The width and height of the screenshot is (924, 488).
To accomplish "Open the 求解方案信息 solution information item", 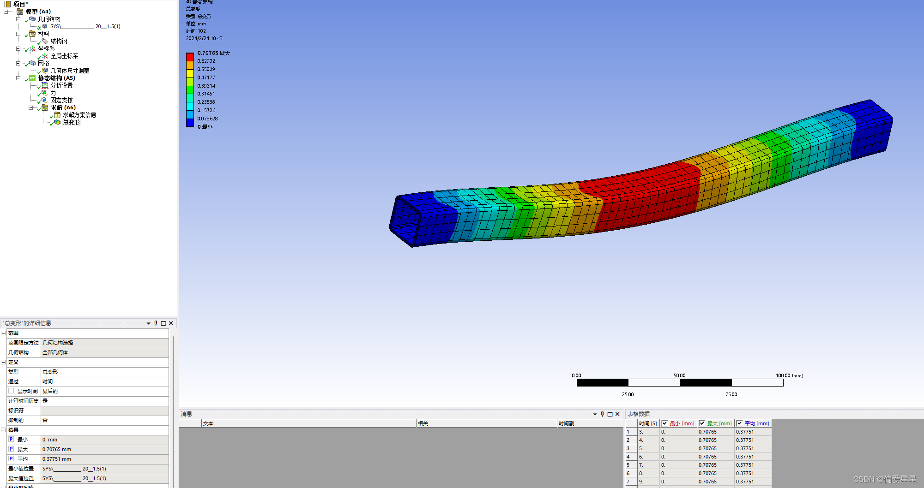I will tap(79, 115).
